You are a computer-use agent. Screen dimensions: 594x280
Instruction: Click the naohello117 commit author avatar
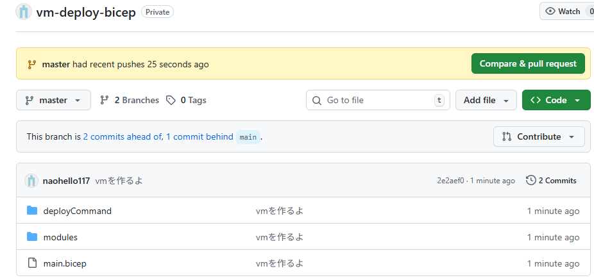click(31, 181)
